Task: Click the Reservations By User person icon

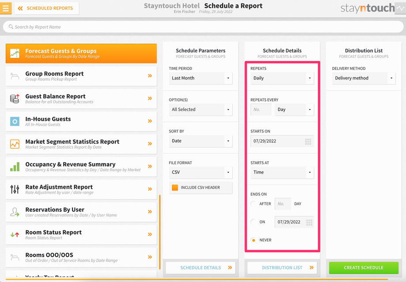Action: pos(15,212)
